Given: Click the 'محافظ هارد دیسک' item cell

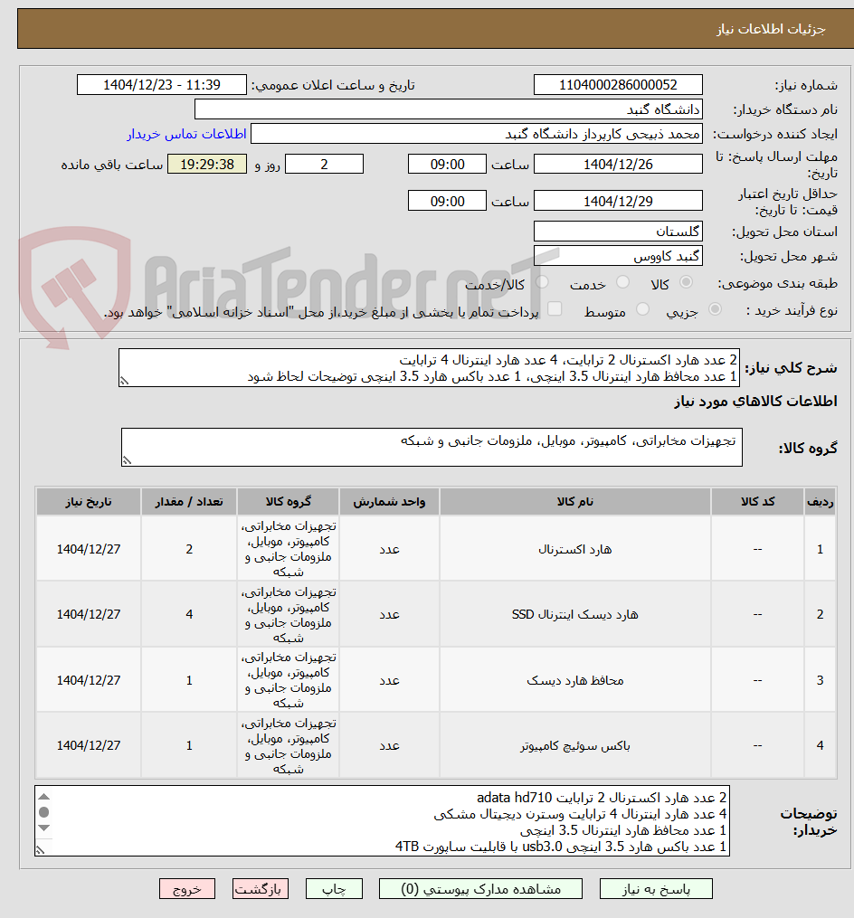Looking at the screenshot, I should click(575, 680).
